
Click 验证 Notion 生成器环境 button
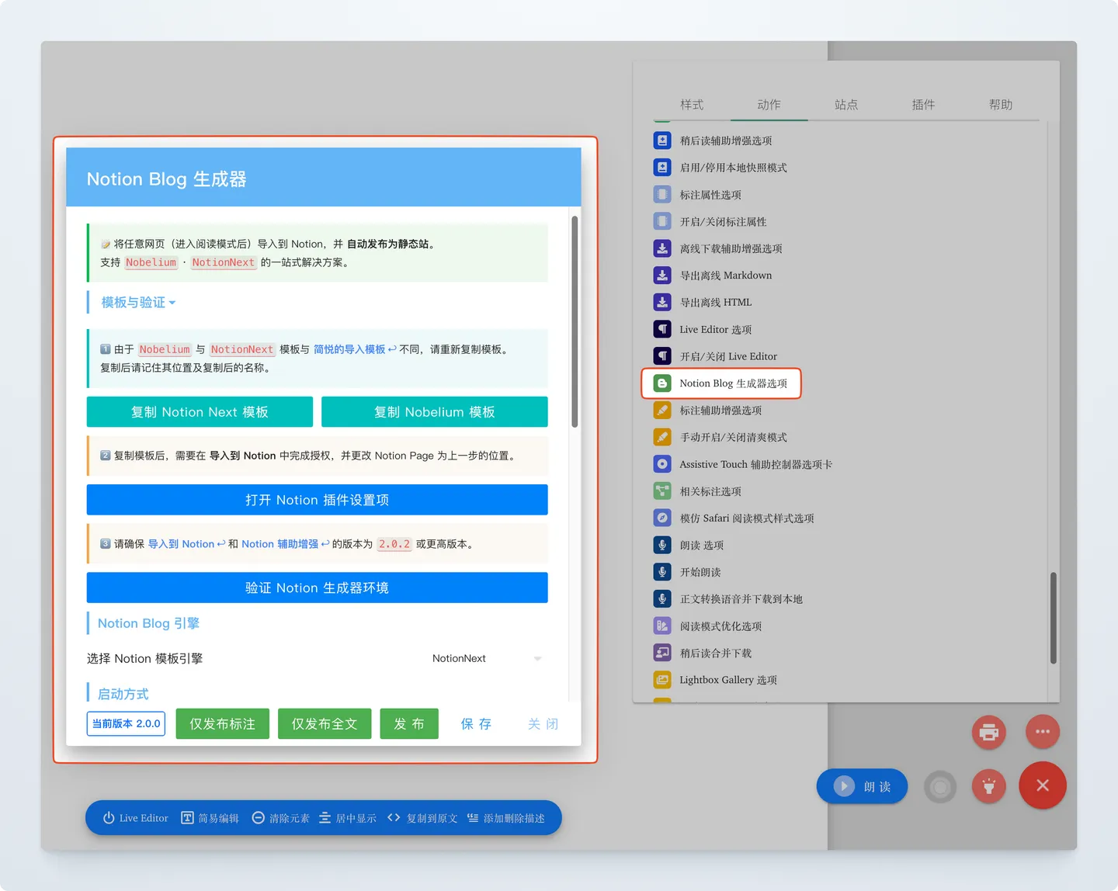318,588
